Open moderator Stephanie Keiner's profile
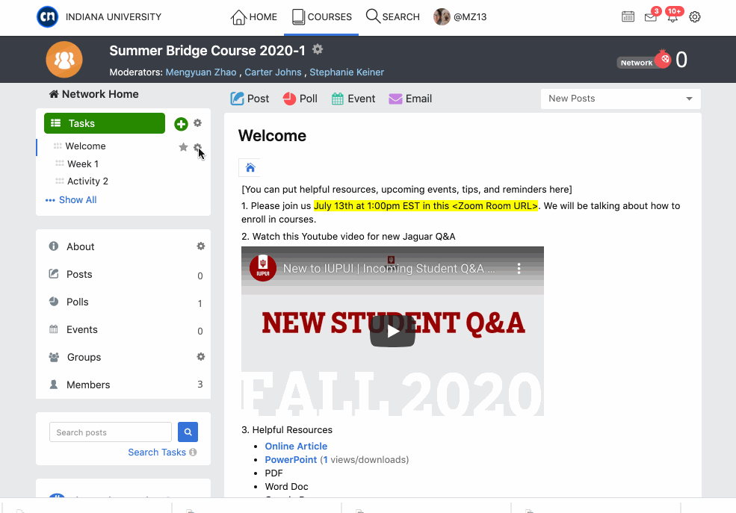Viewport: 736px width, 513px height. coord(347,72)
